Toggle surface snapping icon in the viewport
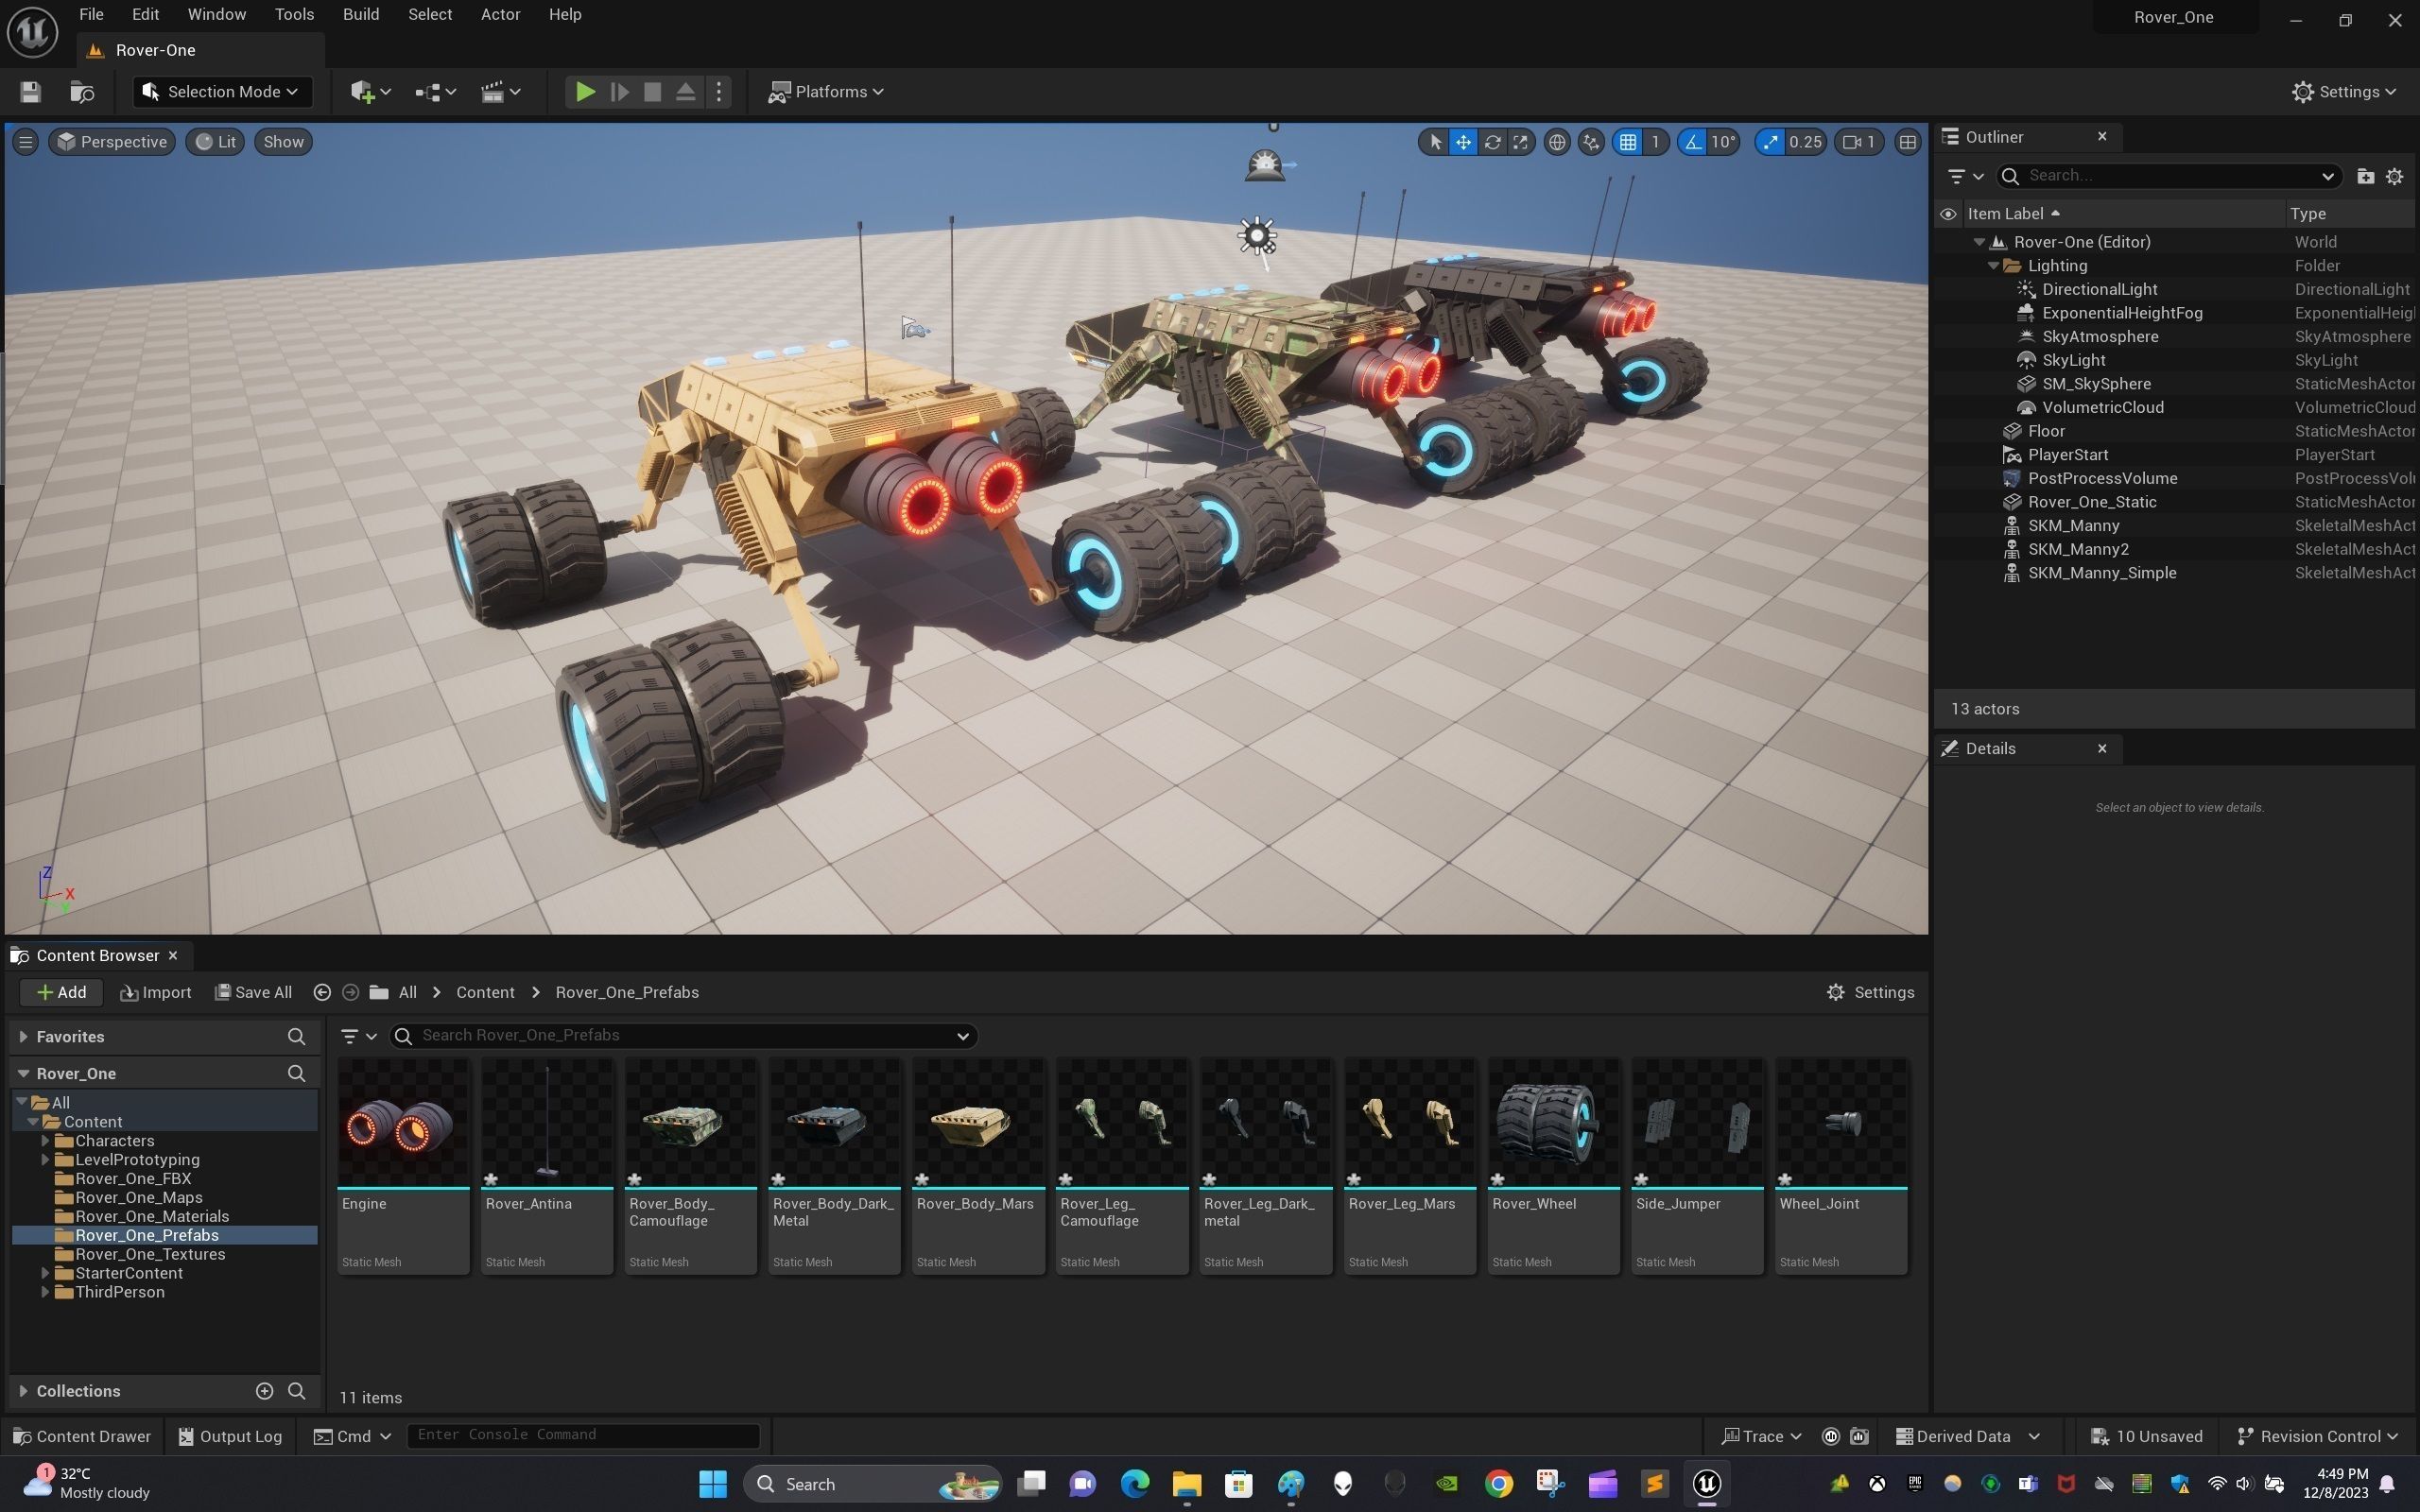The image size is (2420, 1512). coord(1591,142)
